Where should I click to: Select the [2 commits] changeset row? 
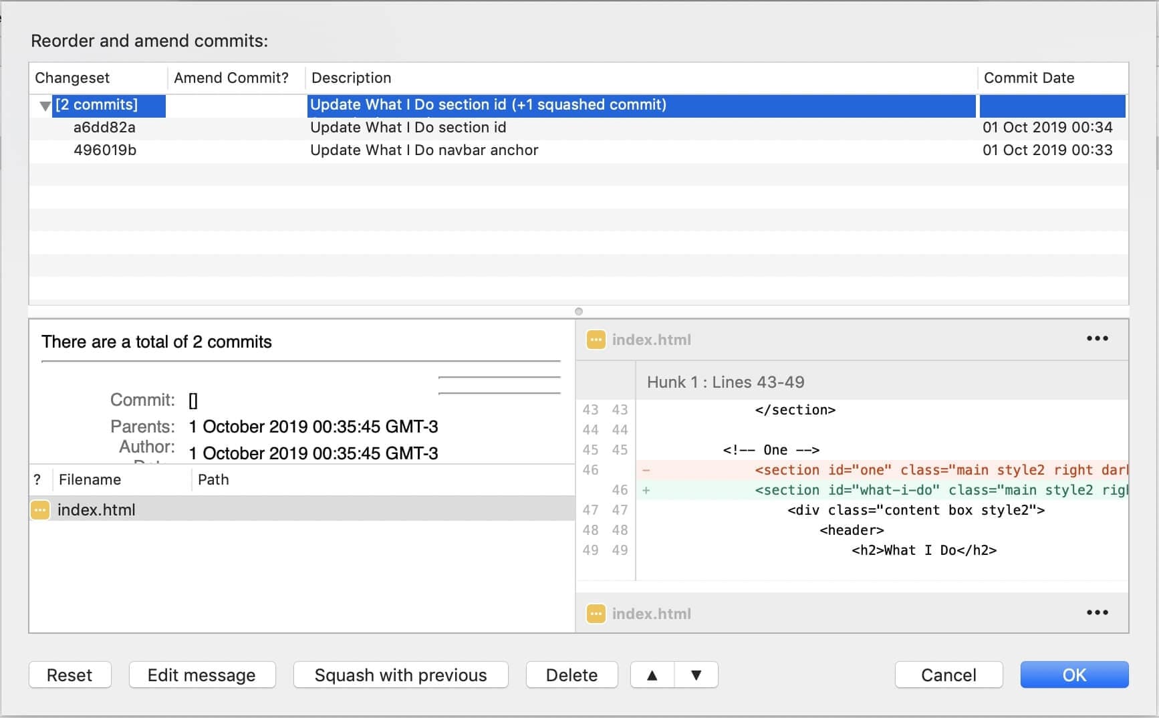pos(578,106)
